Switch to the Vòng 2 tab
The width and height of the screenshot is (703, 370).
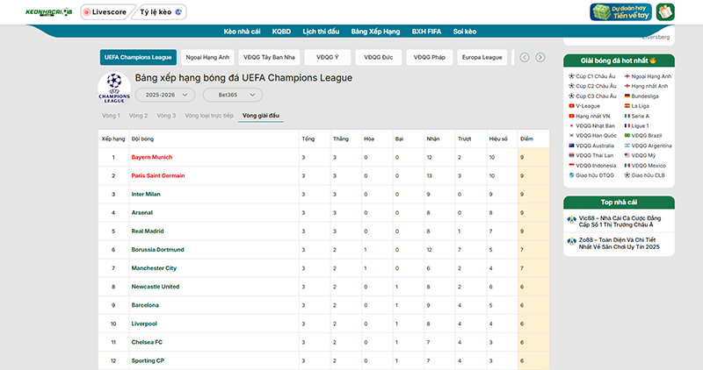(x=138, y=116)
